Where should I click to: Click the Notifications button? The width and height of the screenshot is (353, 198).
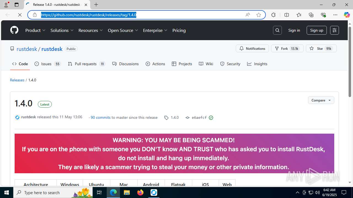(252, 48)
